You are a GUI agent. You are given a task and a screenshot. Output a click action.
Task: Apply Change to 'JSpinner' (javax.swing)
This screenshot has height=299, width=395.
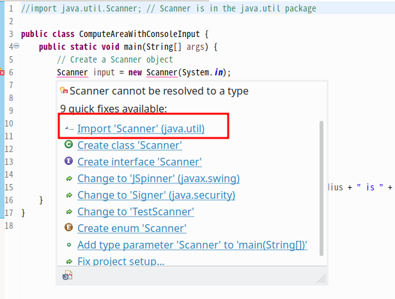click(x=159, y=178)
